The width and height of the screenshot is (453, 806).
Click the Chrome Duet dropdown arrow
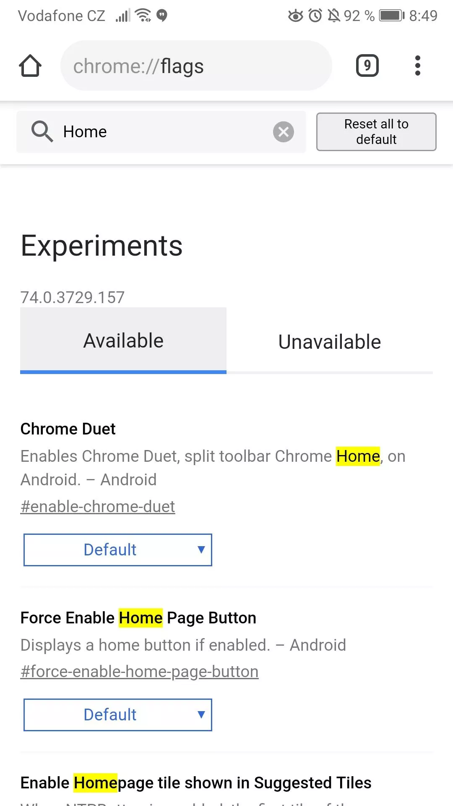pyautogui.click(x=201, y=550)
